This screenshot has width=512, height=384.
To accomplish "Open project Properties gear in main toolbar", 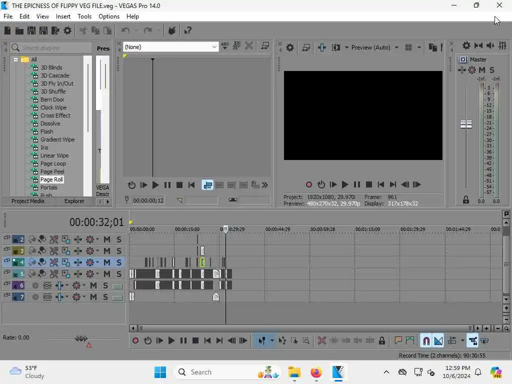I will (67, 30).
